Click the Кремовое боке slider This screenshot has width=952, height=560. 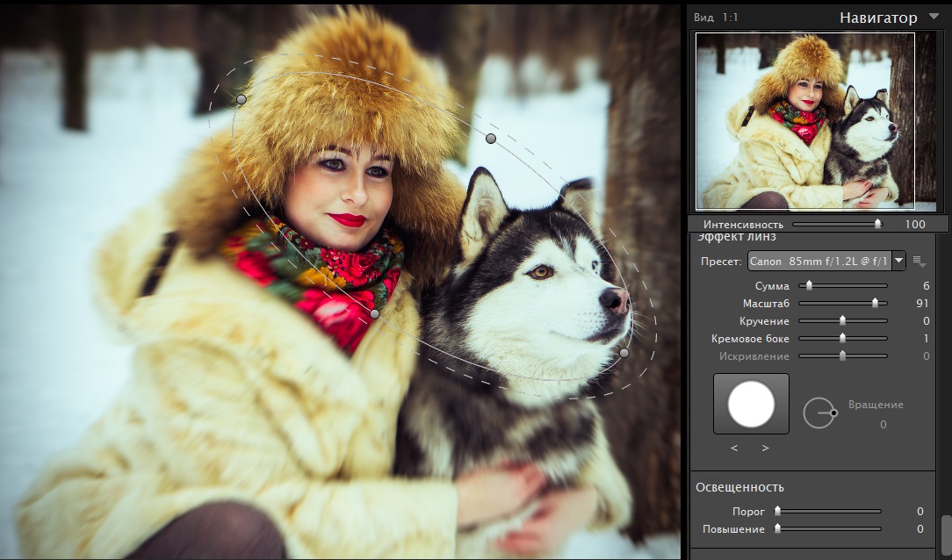point(843,338)
